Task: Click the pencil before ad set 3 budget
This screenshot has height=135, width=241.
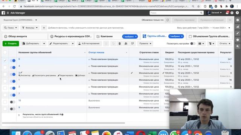Action: click(163, 73)
